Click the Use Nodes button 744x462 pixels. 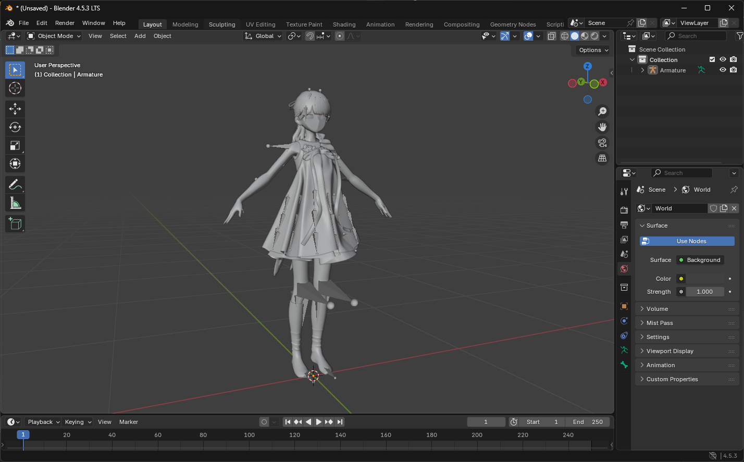coord(687,241)
